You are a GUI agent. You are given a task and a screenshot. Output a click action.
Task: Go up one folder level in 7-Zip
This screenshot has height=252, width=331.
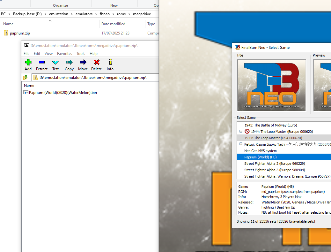tap(26, 77)
